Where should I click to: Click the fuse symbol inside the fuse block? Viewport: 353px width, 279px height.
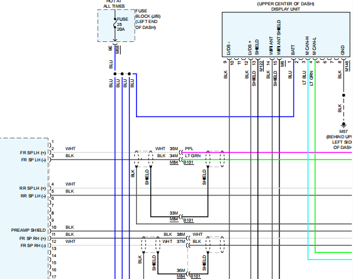[x=115, y=23]
